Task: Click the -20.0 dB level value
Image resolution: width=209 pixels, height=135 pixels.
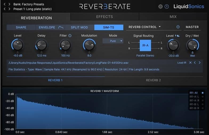Action: coord(173,56)
